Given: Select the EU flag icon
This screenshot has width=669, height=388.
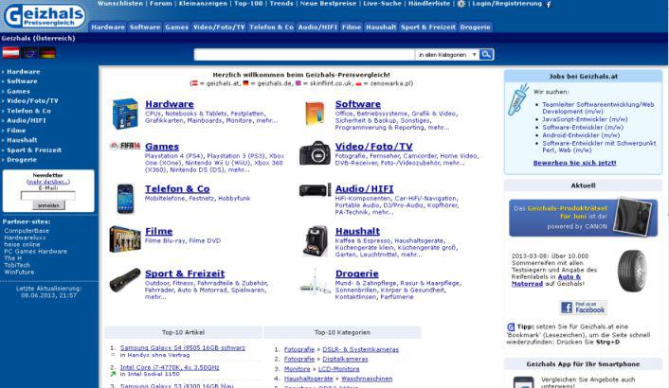Looking at the screenshot, I should (29, 53).
